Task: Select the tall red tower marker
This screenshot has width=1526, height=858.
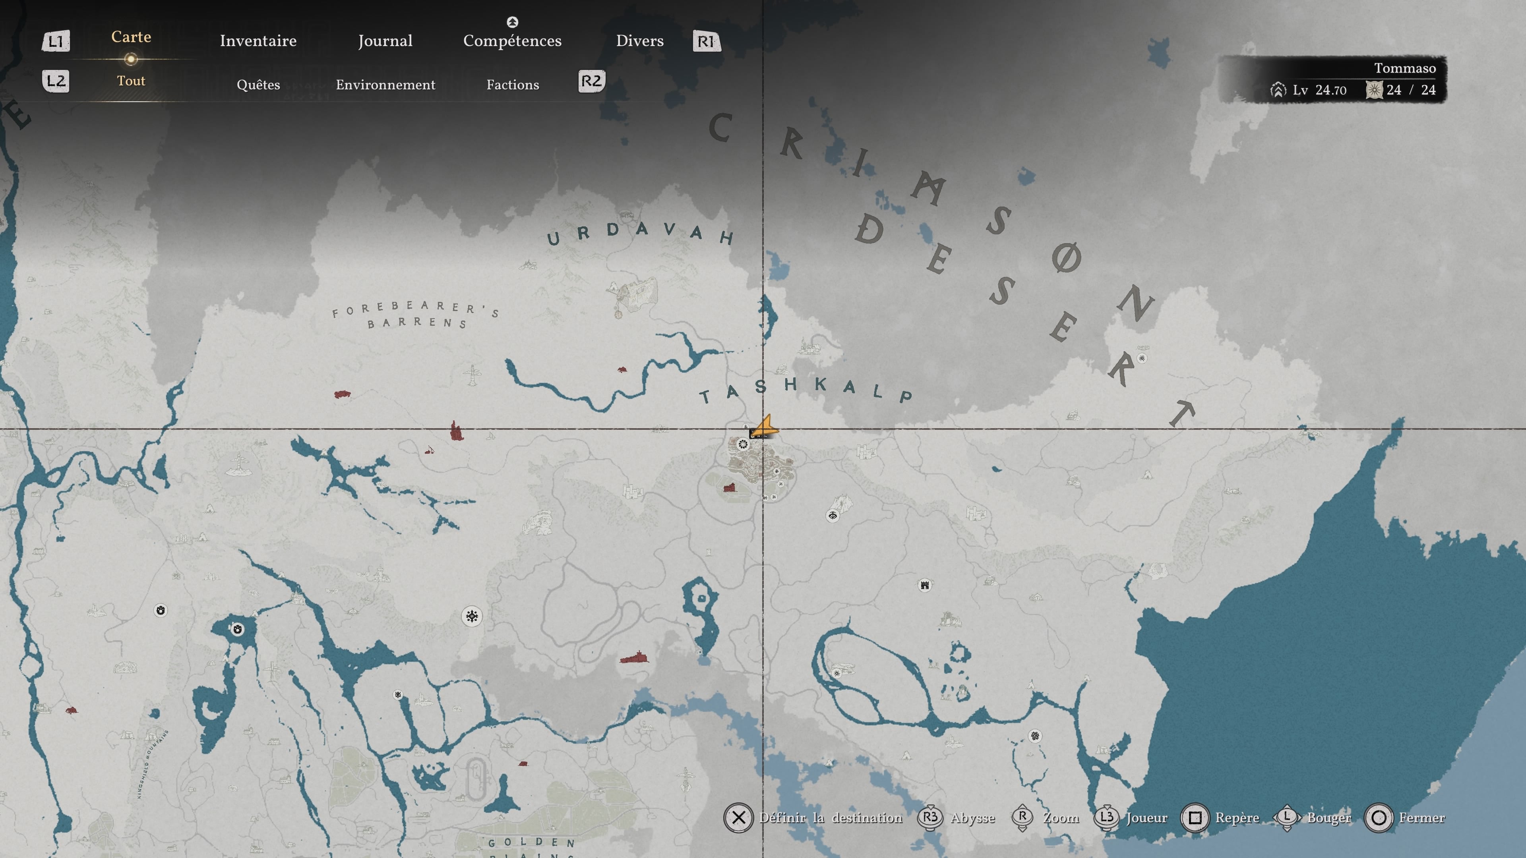Action: 455,431
